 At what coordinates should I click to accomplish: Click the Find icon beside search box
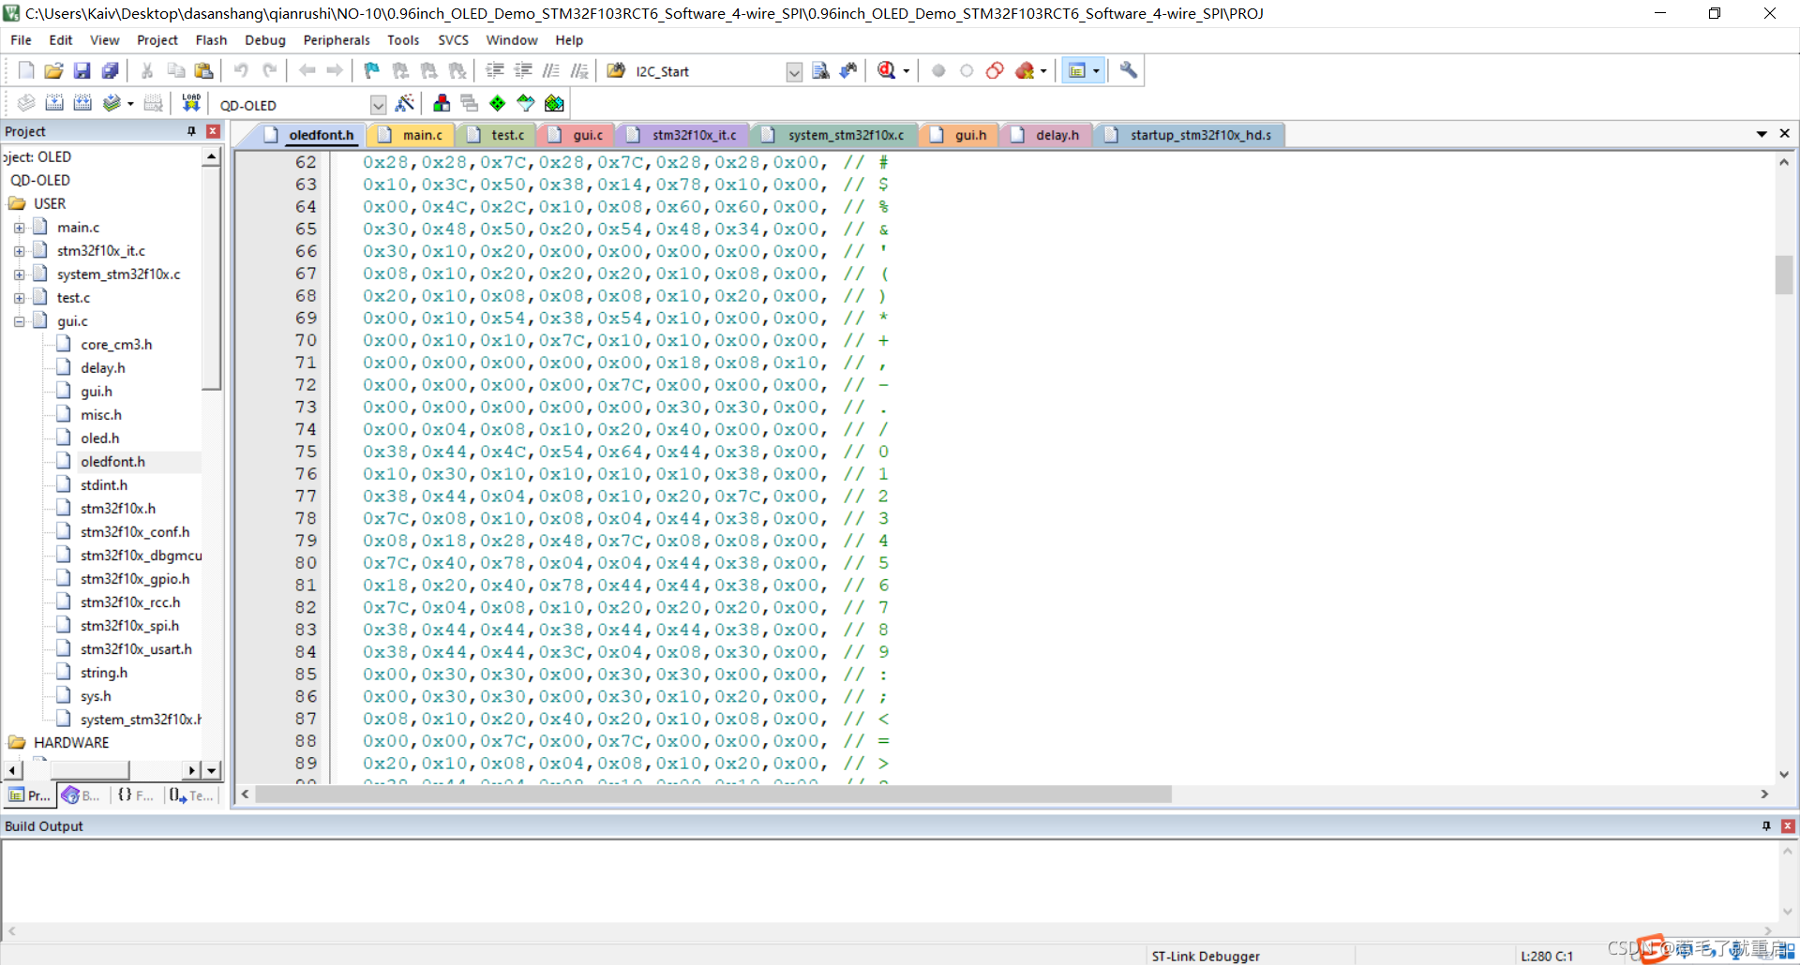(820, 70)
